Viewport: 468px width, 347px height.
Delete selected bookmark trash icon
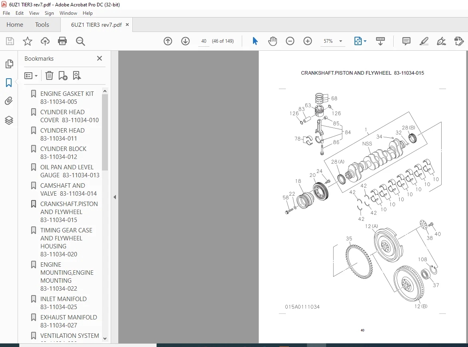tap(49, 76)
